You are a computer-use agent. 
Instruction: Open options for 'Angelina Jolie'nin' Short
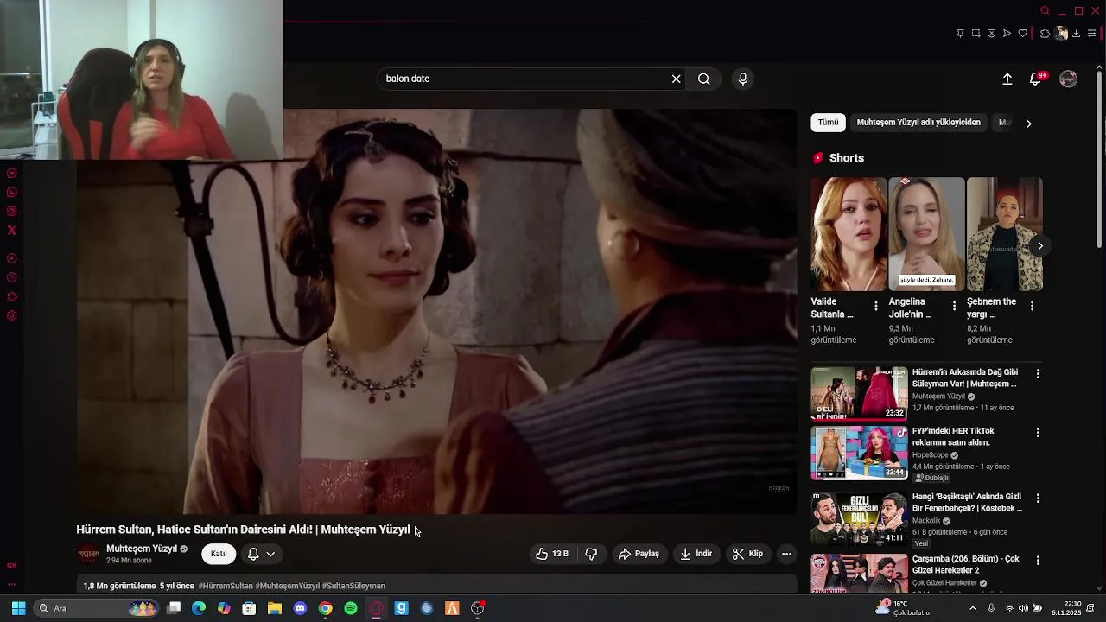pyautogui.click(x=954, y=306)
